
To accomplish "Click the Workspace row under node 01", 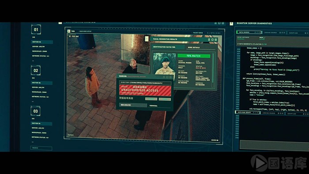I will (39, 51).
